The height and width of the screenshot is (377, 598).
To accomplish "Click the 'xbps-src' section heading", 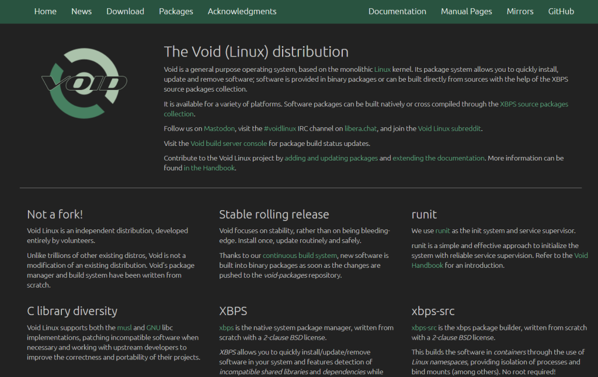I will (x=433, y=311).
